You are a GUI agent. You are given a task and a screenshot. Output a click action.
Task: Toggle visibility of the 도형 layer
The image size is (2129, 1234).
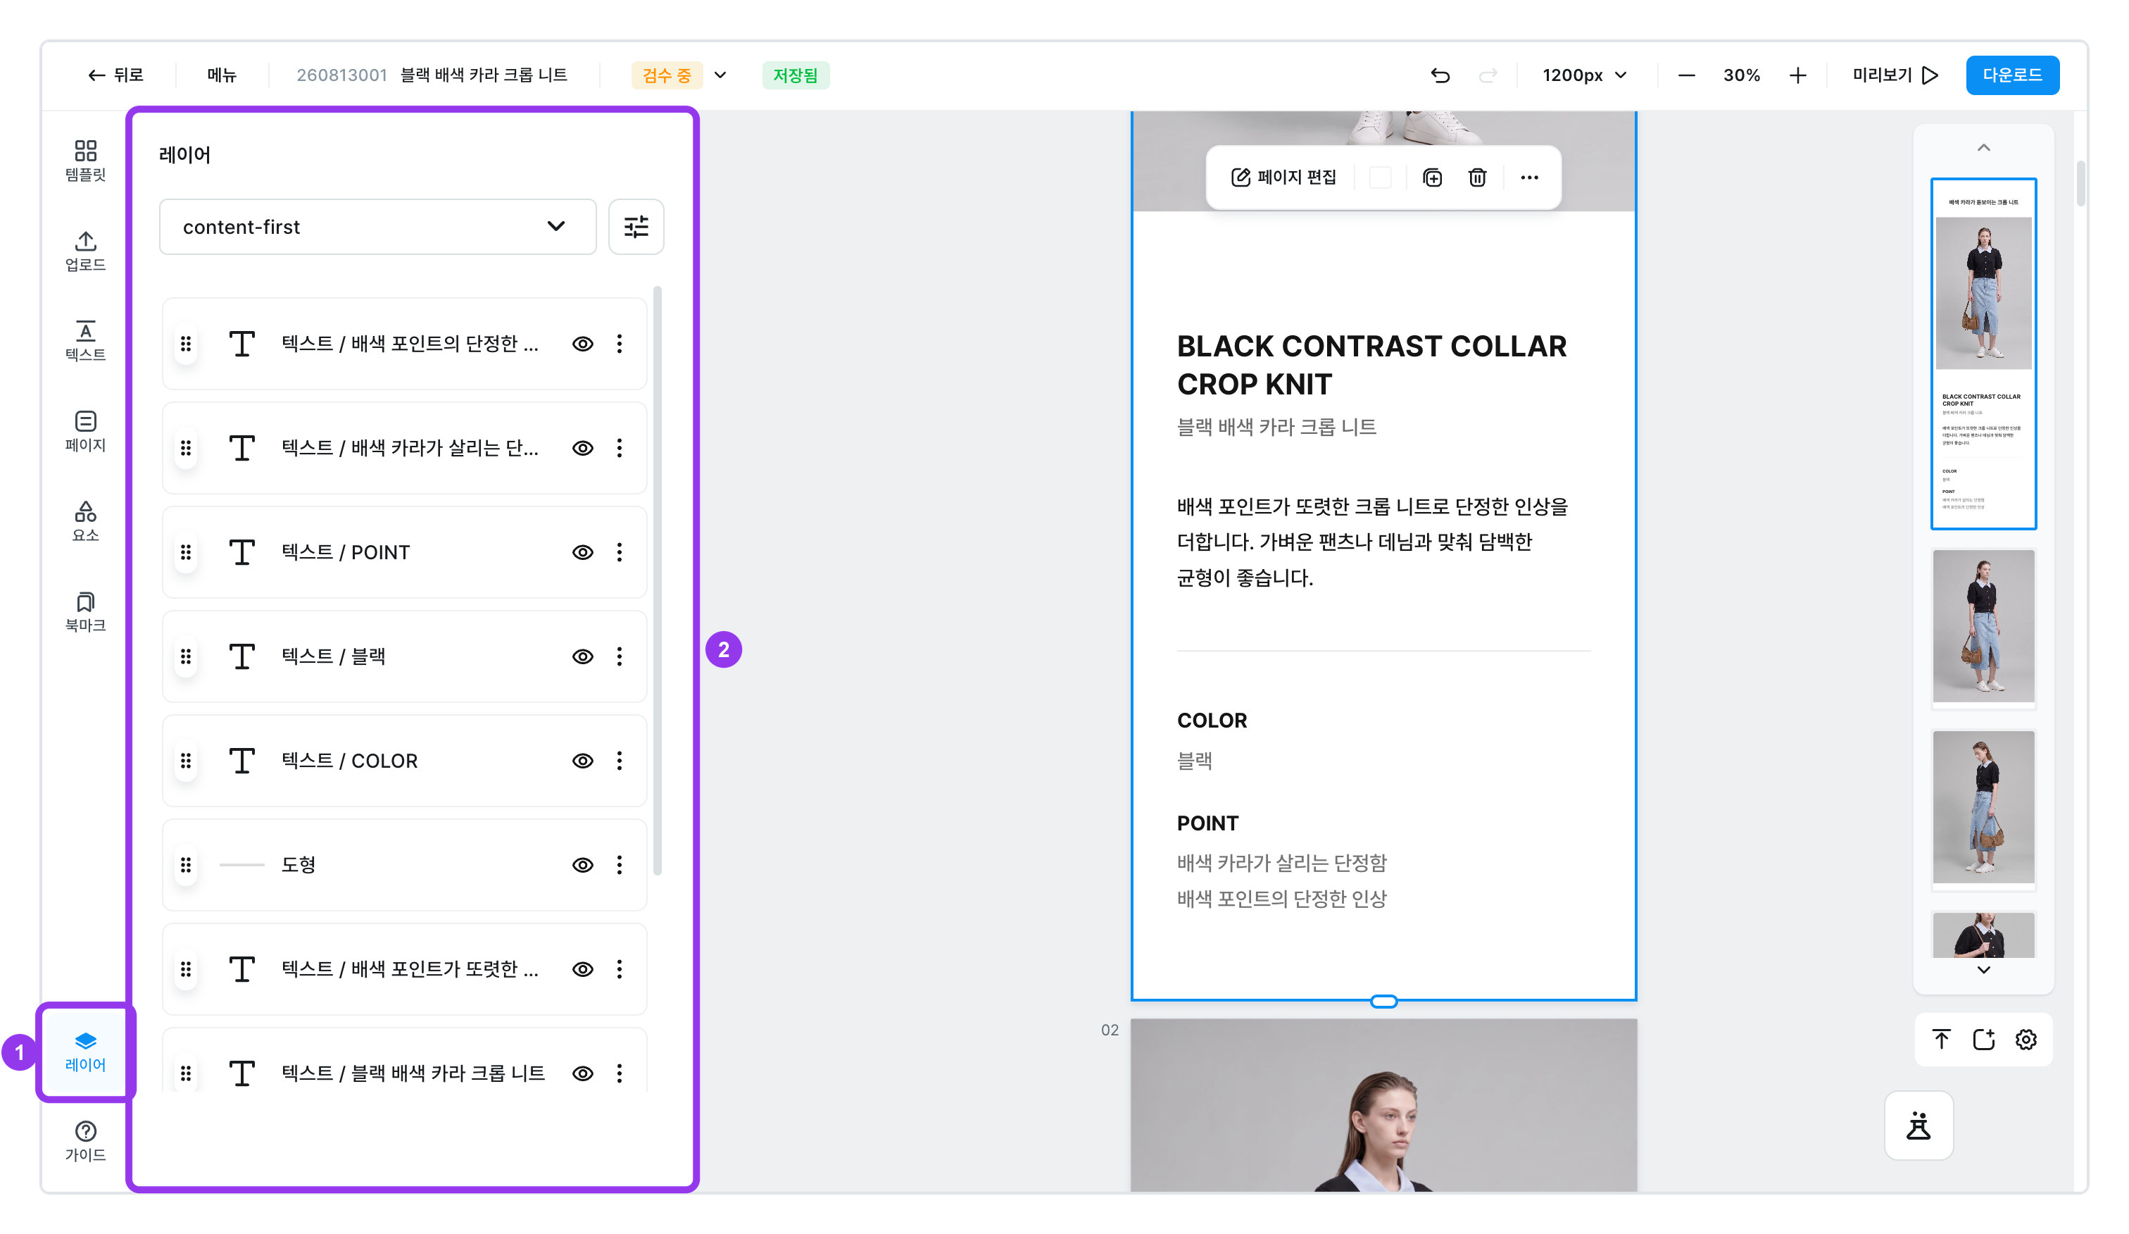(x=583, y=865)
